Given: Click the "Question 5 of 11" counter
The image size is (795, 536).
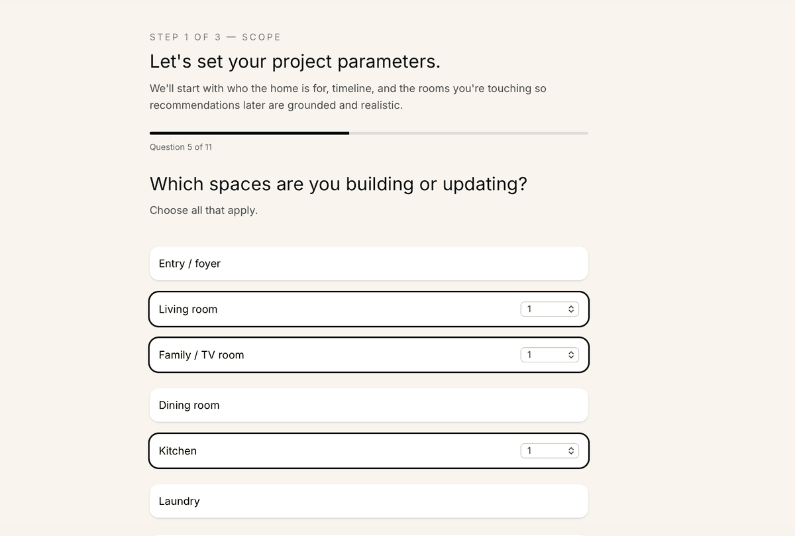Looking at the screenshot, I should coord(181,147).
